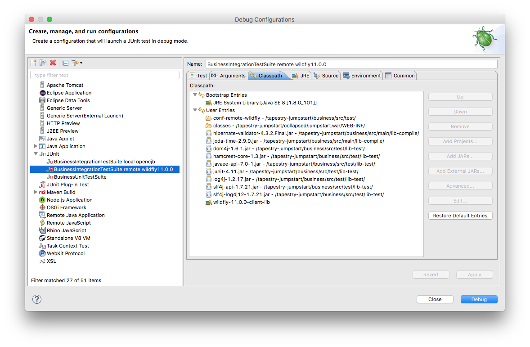
Task: Select the dom4j-1.6.1.jar entry
Action: 285,149
